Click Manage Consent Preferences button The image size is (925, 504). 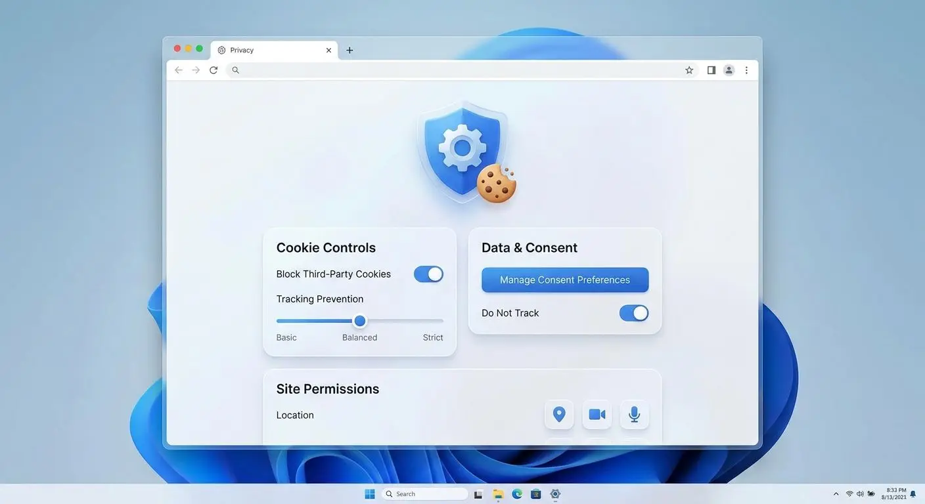[x=565, y=280]
